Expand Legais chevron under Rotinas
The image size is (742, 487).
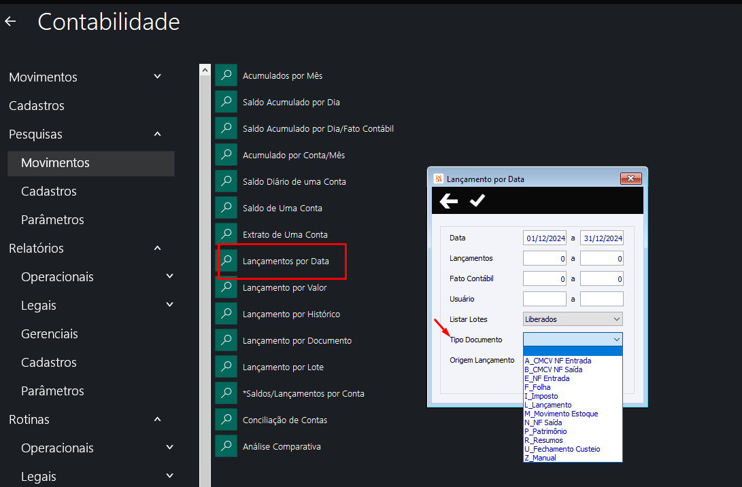coord(170,476)
